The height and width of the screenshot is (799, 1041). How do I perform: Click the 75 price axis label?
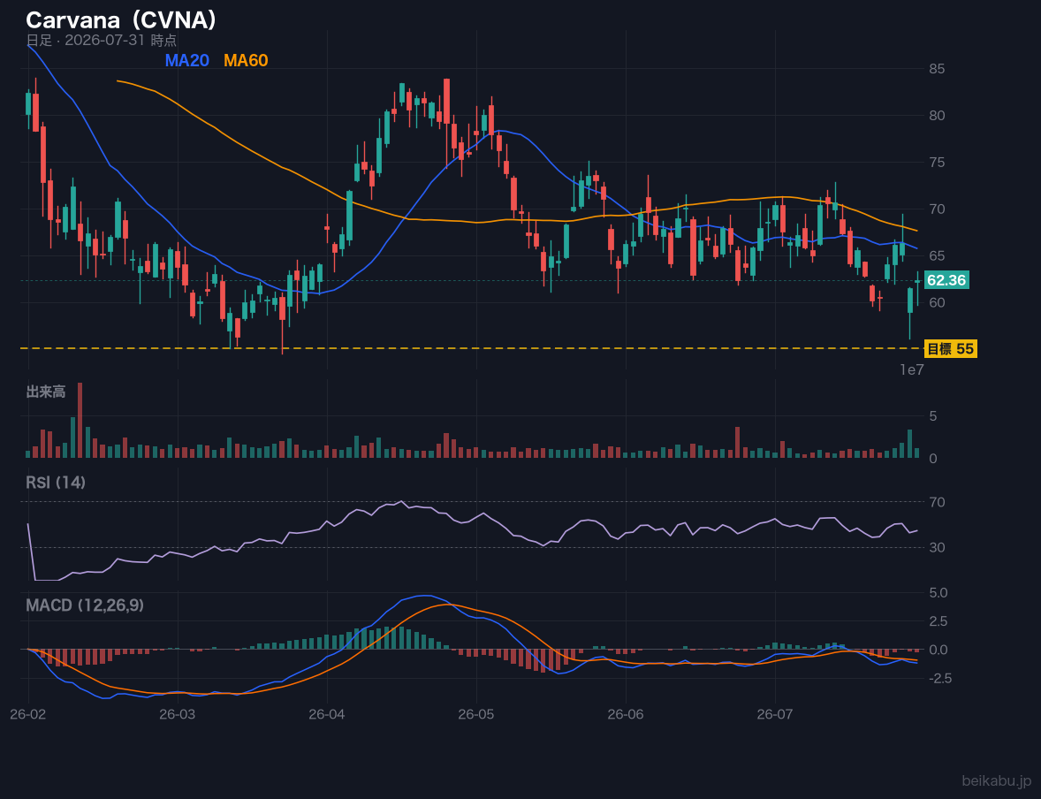tap(937, 162)
